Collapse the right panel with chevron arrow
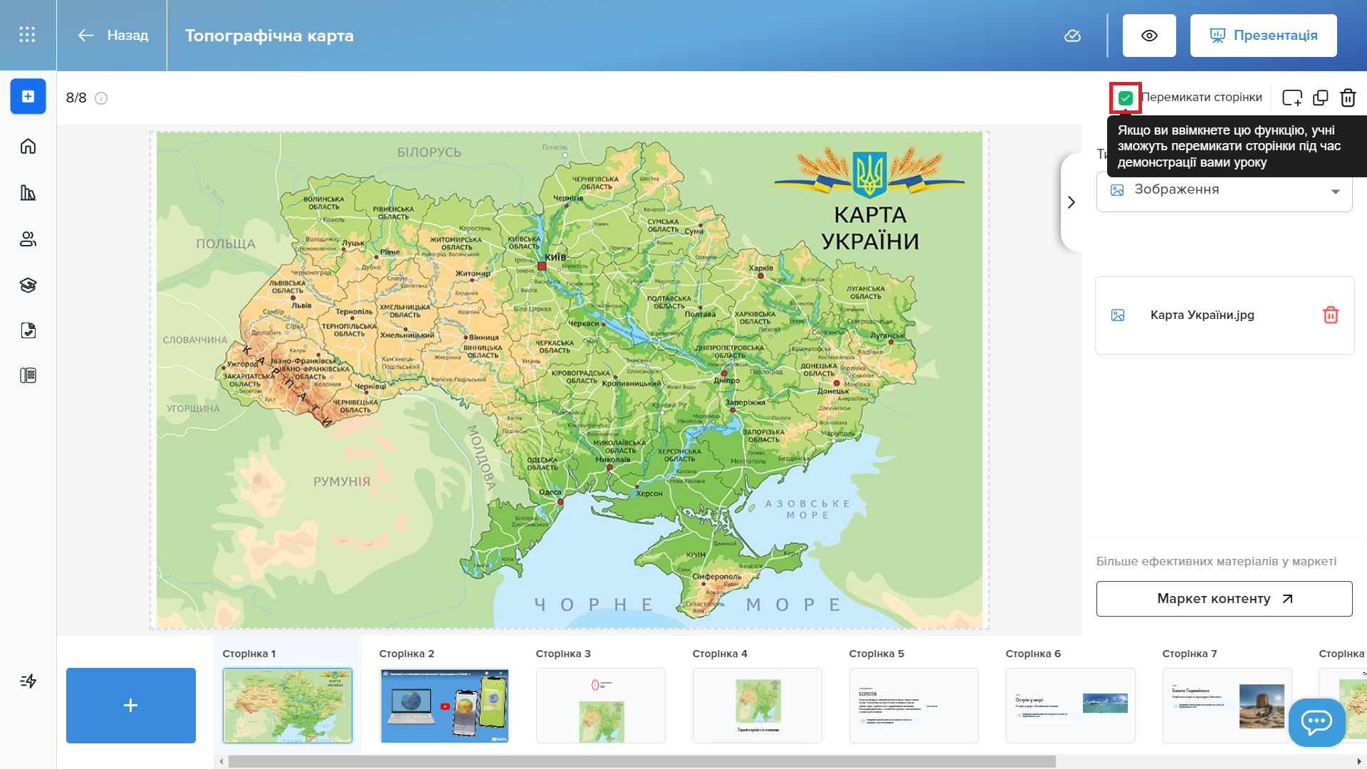Screen dimensions: 1367x769 1071,202
